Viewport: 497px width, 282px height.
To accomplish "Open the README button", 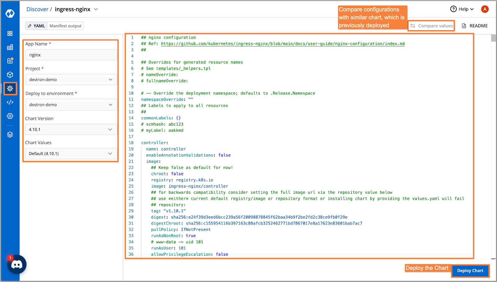I will click(475, 26).
